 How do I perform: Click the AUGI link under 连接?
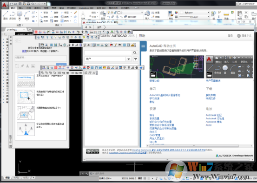click(x=209, y=125)
